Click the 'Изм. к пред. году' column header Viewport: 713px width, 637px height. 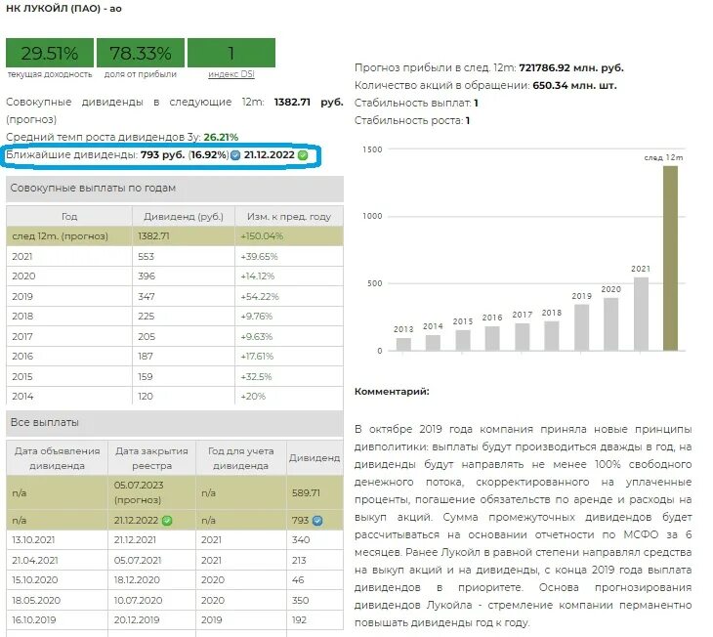click(x=289, y=217)
